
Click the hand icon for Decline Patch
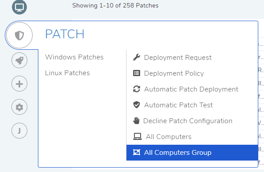click(x=136, y=121)
